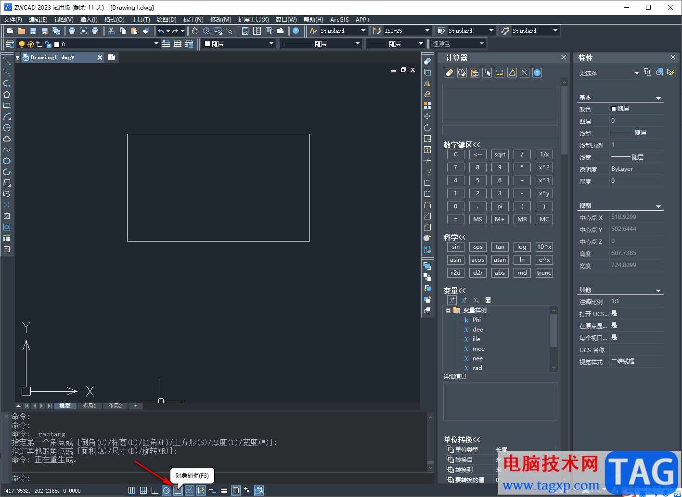This screenshot has width=682, height=497.
Task: Click the calculator expression input field
Action: pos(500,130)
